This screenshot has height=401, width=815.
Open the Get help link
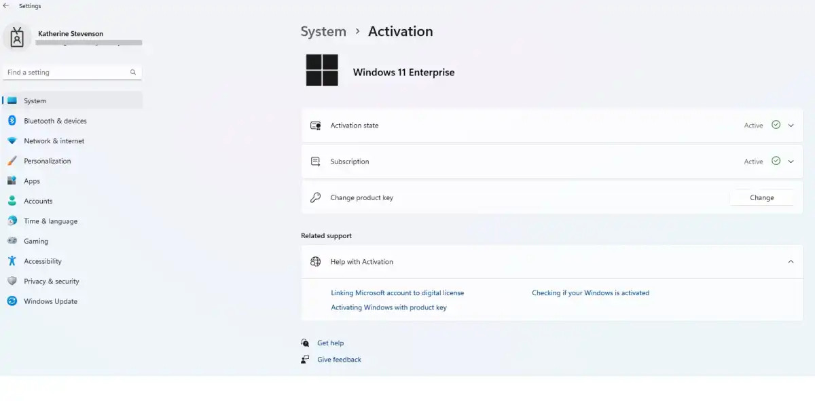(329, 343)
